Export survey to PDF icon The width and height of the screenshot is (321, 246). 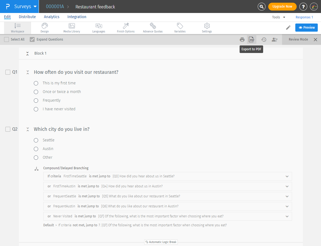click(251, 39)
